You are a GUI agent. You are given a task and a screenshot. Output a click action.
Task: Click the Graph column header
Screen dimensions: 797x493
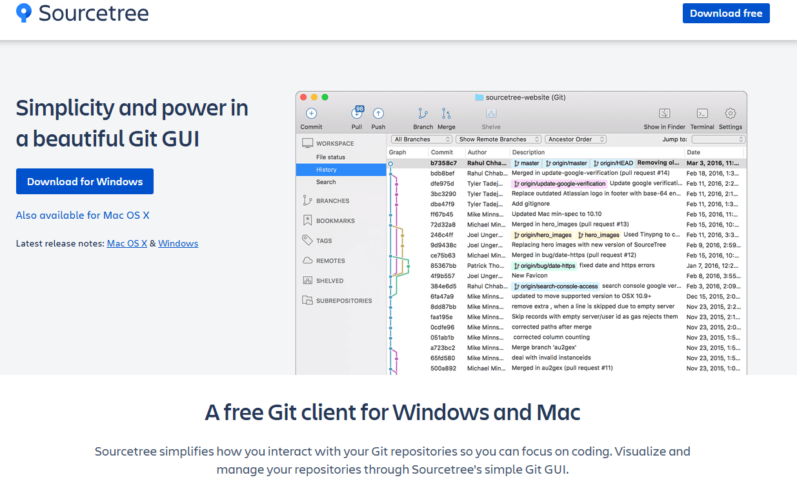tap(398, 153)
